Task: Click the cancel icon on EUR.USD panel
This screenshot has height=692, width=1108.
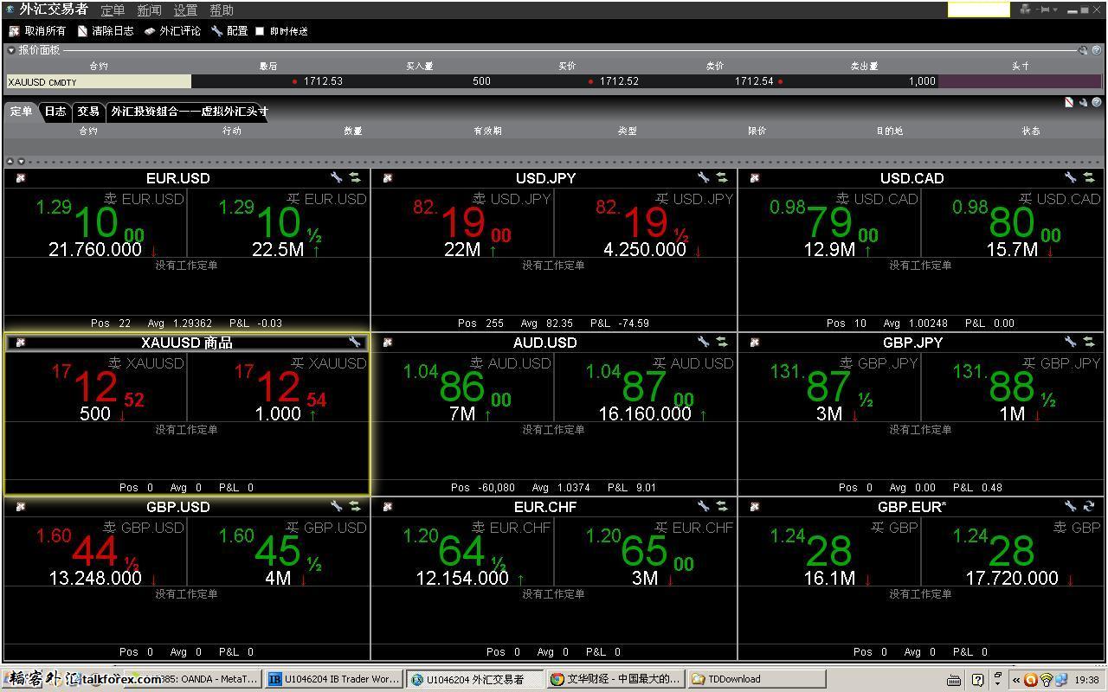Action: 21,178
